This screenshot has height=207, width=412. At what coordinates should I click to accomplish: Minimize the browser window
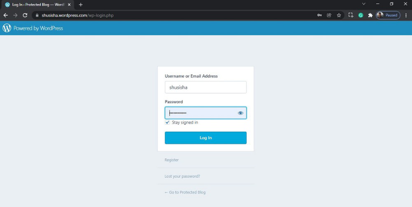point(378,4)
